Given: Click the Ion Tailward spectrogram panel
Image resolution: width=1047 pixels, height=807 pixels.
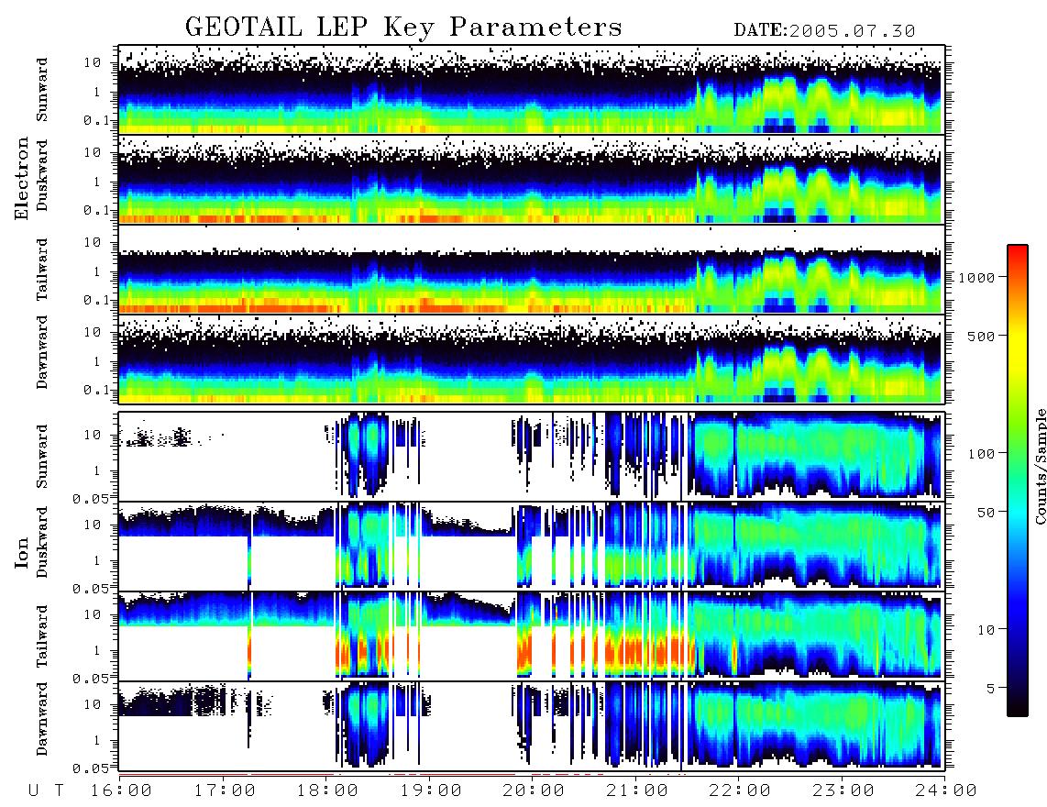Looking at the screenshot, I should point(532,636).
